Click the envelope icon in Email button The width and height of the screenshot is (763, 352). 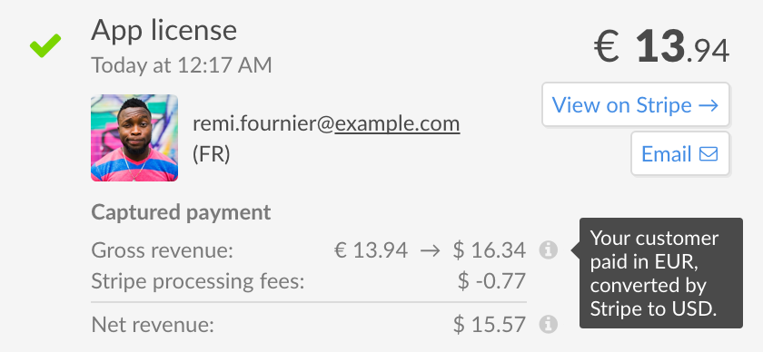coord(708,154)
